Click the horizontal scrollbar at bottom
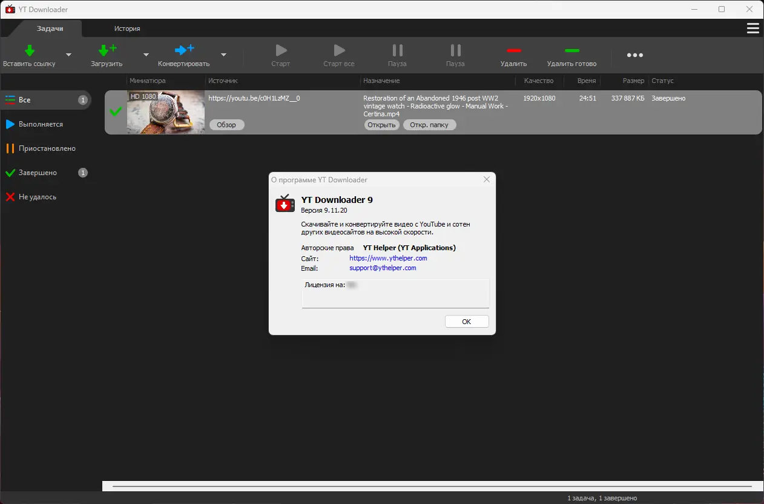The width and height of the screenshot is (764, 504). click(x=433, y=486)
